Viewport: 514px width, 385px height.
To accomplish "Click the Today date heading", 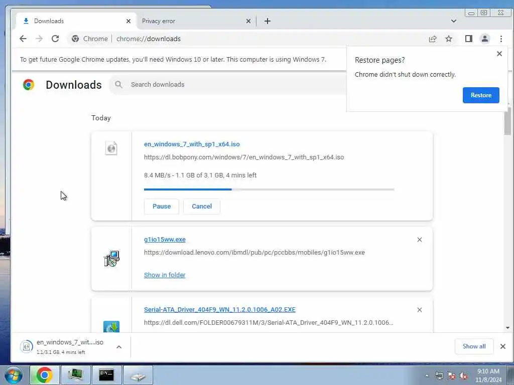I will [101, 118].
